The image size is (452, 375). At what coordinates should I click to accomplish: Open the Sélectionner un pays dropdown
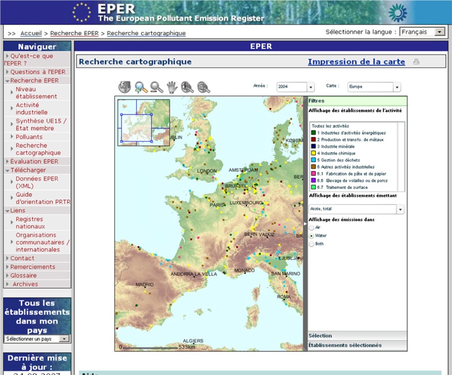(x=63, y=339)
